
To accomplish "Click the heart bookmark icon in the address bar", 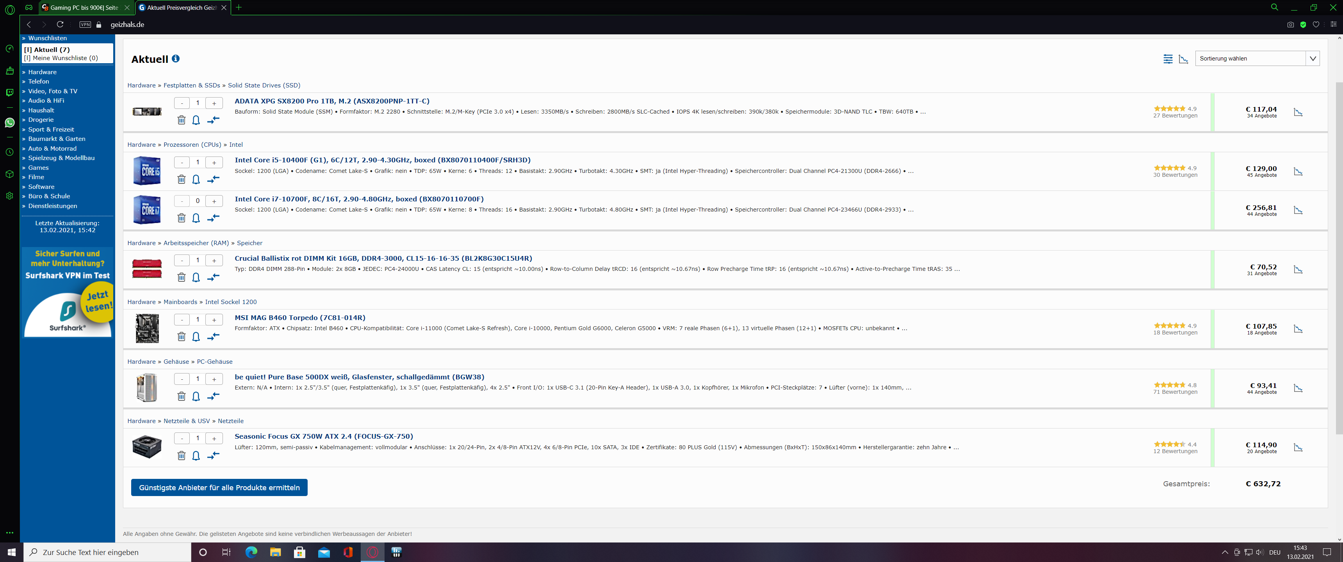I will (1316, 25).
